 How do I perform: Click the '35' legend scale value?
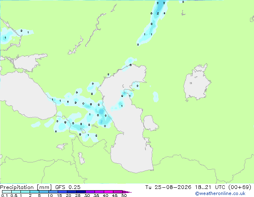96,195
